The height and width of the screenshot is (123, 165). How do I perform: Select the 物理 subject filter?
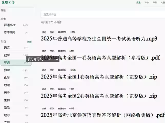click(x=16, y=70)
